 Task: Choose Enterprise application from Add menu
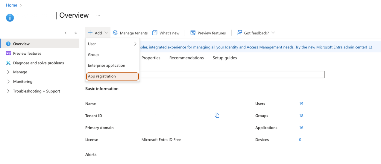113,65
